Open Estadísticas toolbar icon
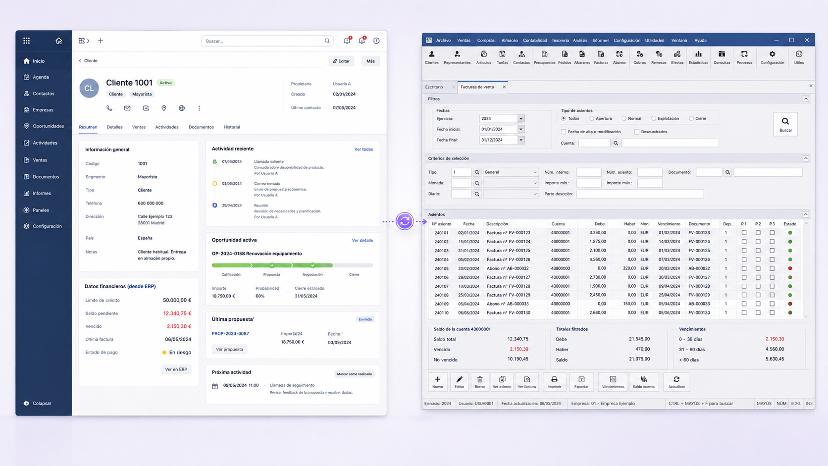This screenshot has width=828, height=466. click(x=698, y=57)
